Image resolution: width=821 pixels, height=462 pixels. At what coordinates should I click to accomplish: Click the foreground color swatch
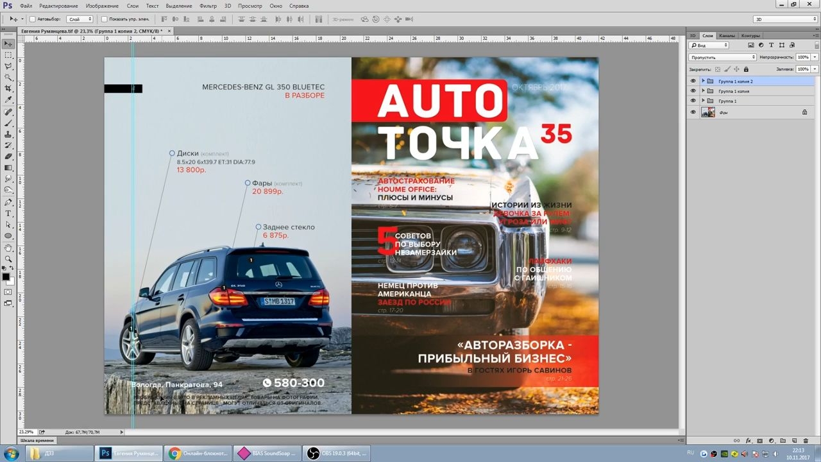[x=6, y=277]
